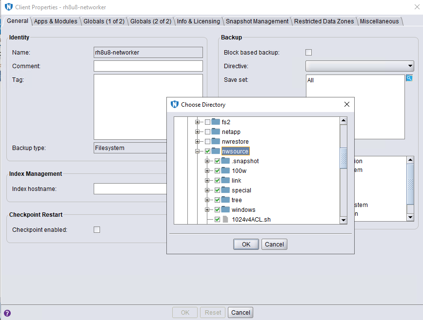423x320 pixels.
Task: Click the .snapshot folder icon
Action: coord(225,161)
